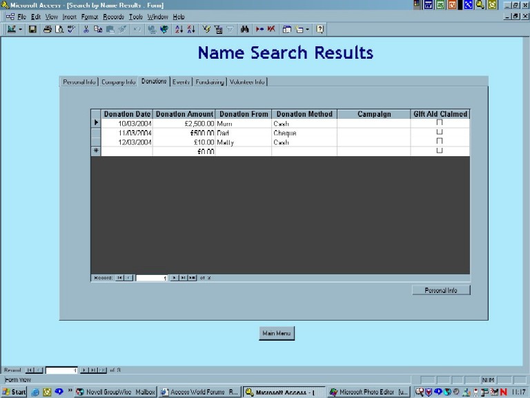Click the Filter By Form icon
This screenshot has width=530, height=398.
(218, 30)
